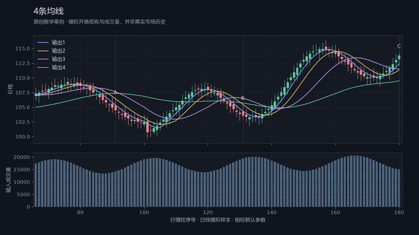Select the 输出4 legend label
The height and width of the screenshot is (235, 419).
(x=58, y=67)
